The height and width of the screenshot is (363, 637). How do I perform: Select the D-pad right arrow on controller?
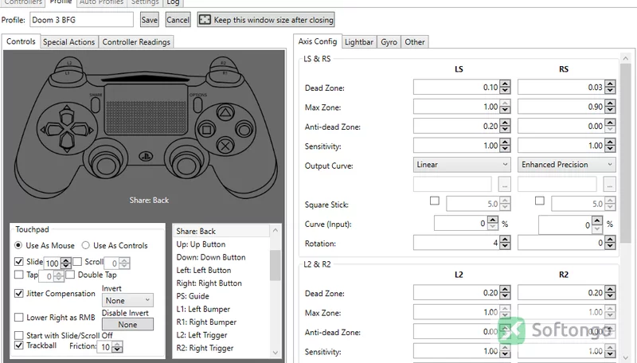pyautogui.click(x=84, y=130)
